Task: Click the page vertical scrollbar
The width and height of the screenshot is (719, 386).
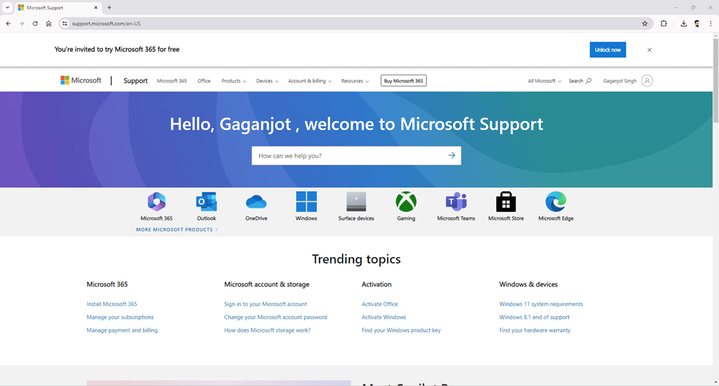Action: [715, 80]
